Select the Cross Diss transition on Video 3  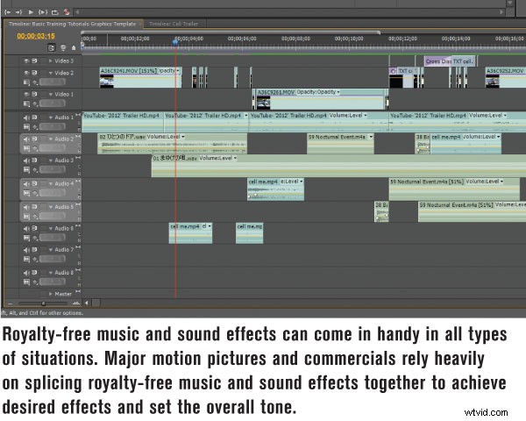[x=437, y=61]
